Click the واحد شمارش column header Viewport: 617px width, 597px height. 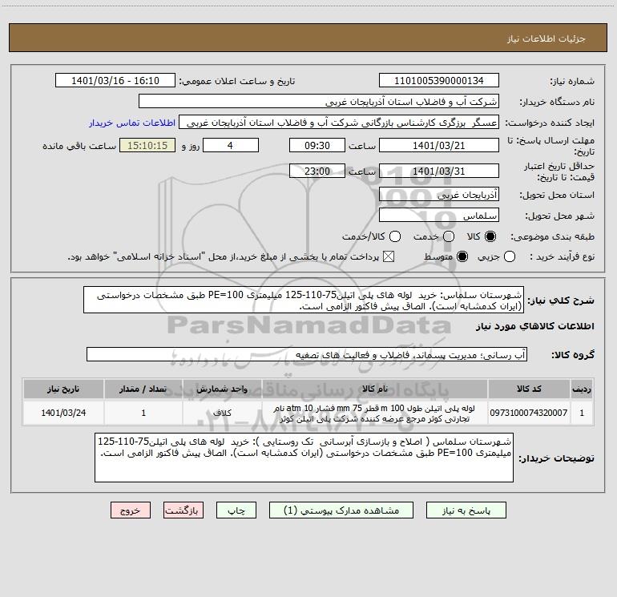pos(222,389)
